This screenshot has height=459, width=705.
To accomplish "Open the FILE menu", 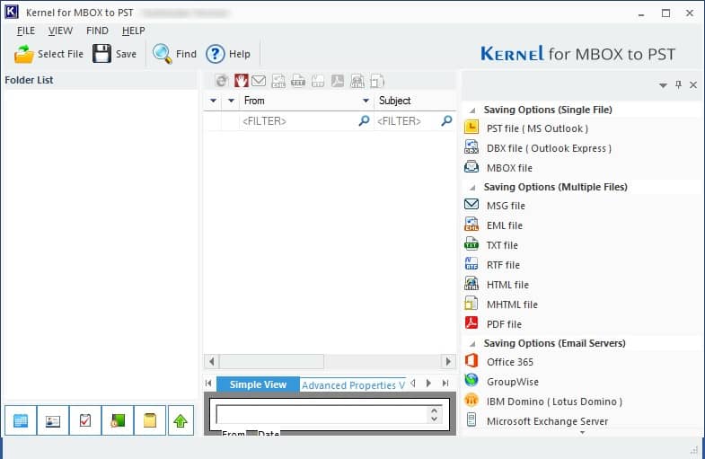I will pyautogui.click(x=26, y=31).
